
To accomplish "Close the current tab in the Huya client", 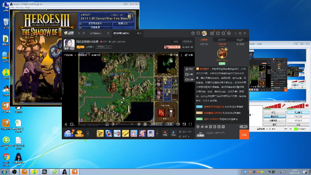I will [x=141, y=33].
